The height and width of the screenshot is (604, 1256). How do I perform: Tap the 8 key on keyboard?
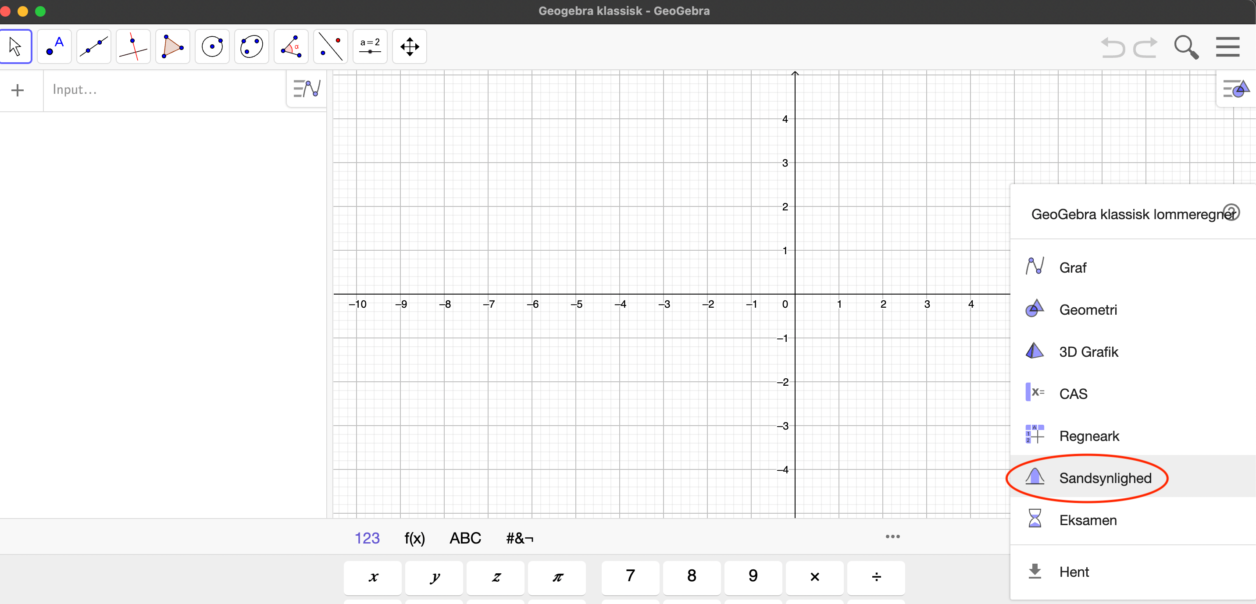(x=692, y=578)
